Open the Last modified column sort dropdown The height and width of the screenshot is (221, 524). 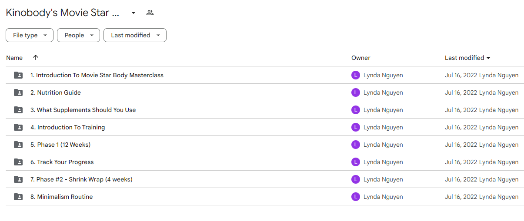pyautogui.click(x=467, y=58)
